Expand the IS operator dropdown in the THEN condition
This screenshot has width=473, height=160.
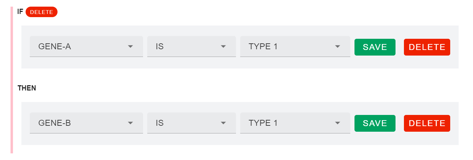pyautogui.click(x=186, y=123)
